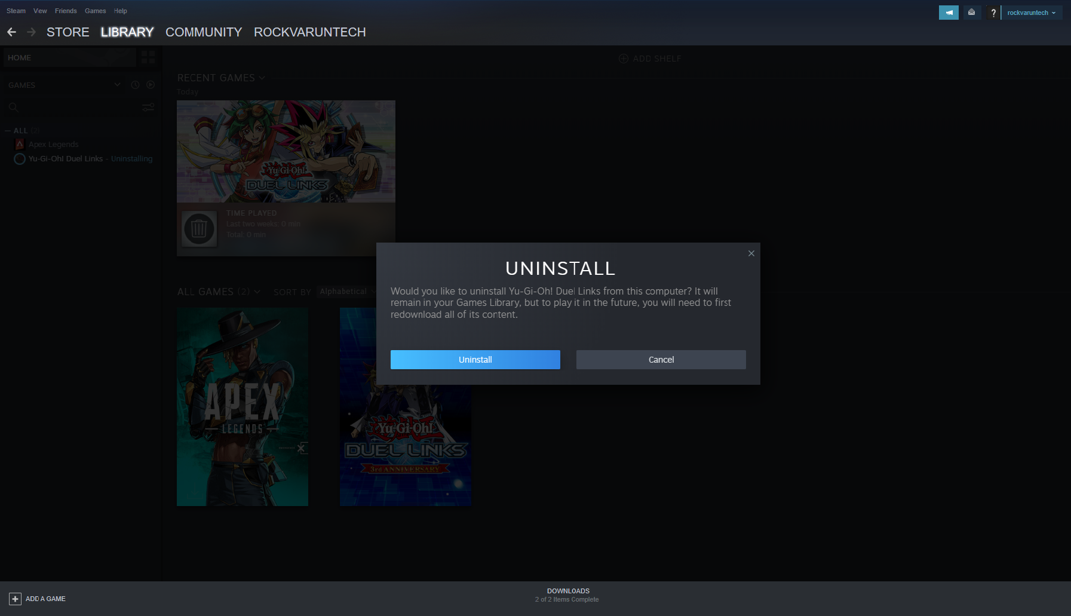Open Steam announcements via the megaphone icon

coord(949,12)
